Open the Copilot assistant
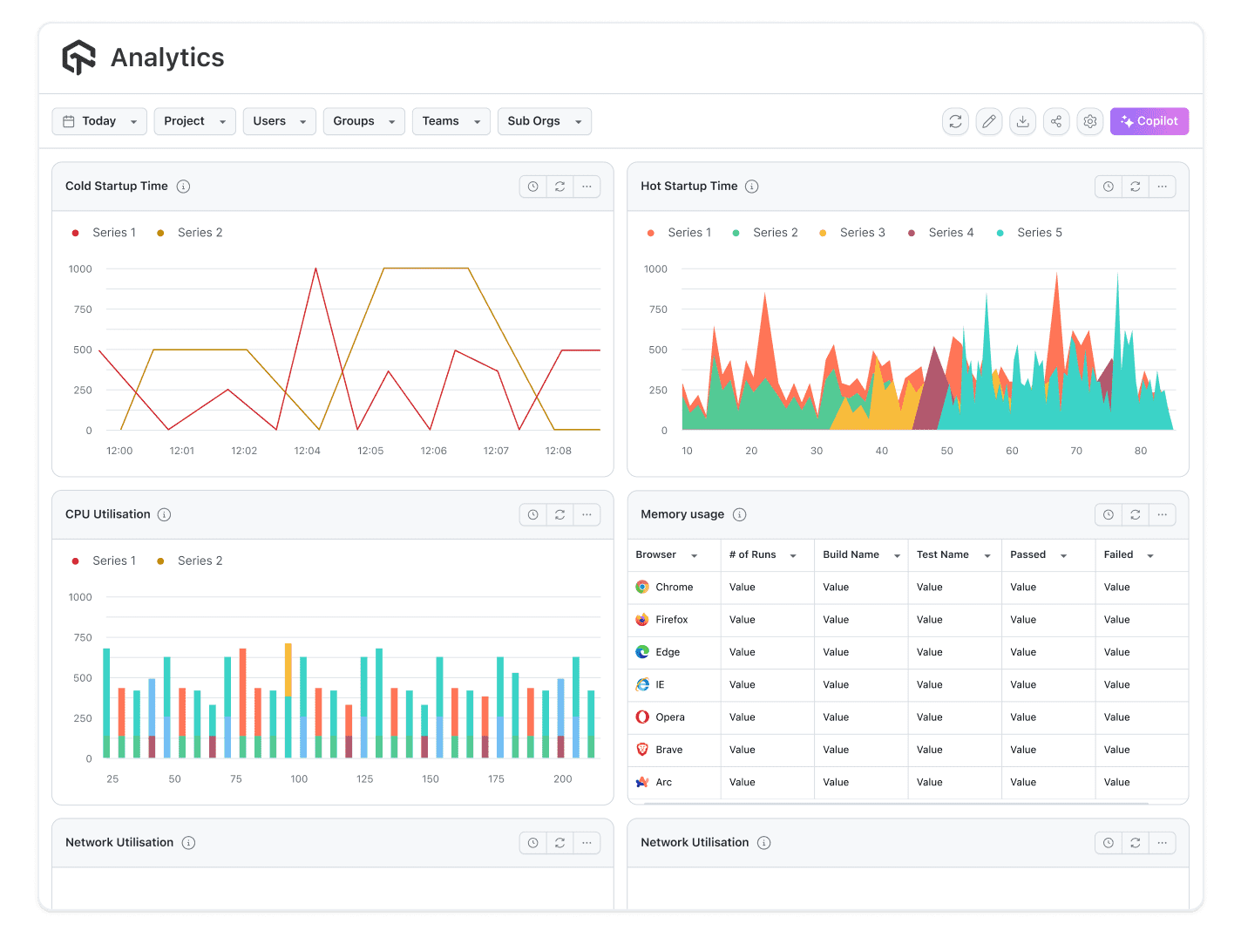The image size is (1241, 931). point(1149,121)
